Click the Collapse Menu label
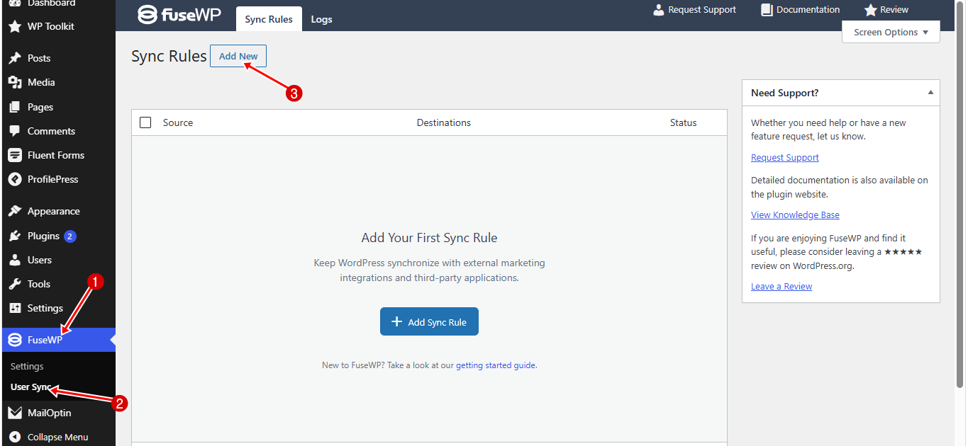The image size is (968, 446). [x=58, y=437]
